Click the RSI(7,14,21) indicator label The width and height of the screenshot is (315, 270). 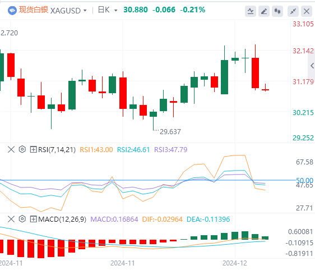[57, 150]
